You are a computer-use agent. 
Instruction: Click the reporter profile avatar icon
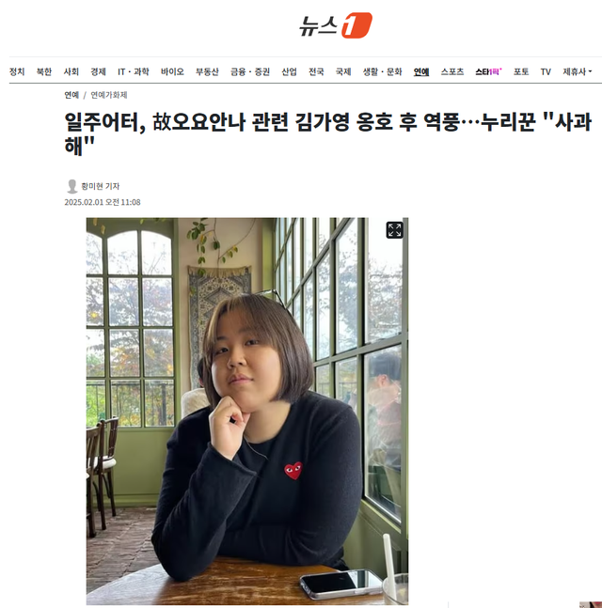(71, 186)
